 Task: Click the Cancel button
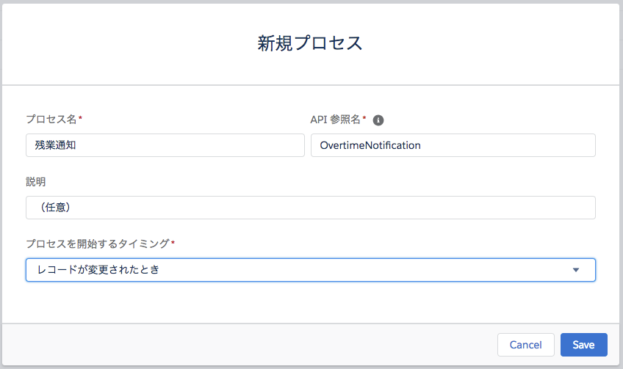(x=526, y=345)
